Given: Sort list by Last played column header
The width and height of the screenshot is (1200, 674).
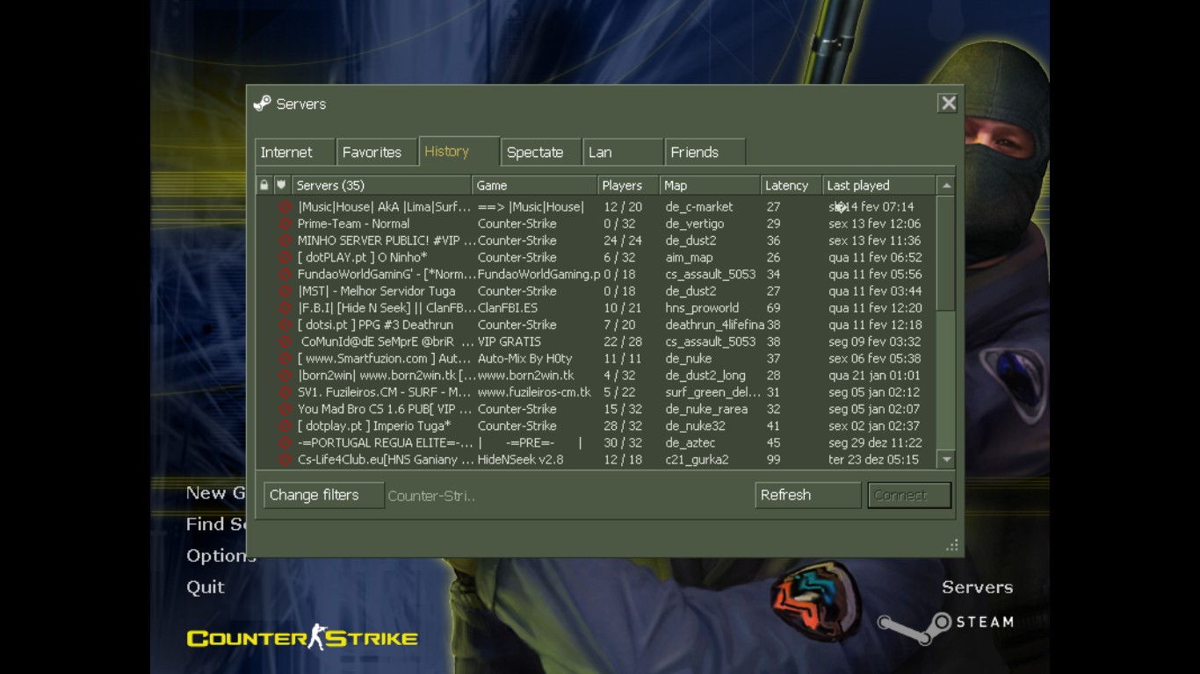Looking at the screenshot, I should (878, 185).
